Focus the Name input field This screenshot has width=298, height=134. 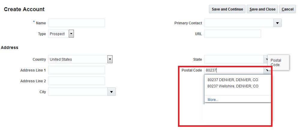pyautogui.click(x=76, y=23)
